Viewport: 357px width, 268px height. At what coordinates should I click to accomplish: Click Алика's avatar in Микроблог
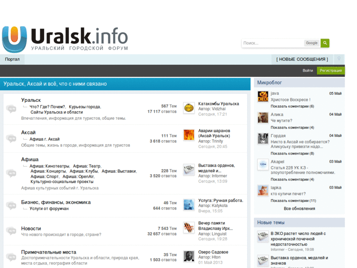point(263,117)
